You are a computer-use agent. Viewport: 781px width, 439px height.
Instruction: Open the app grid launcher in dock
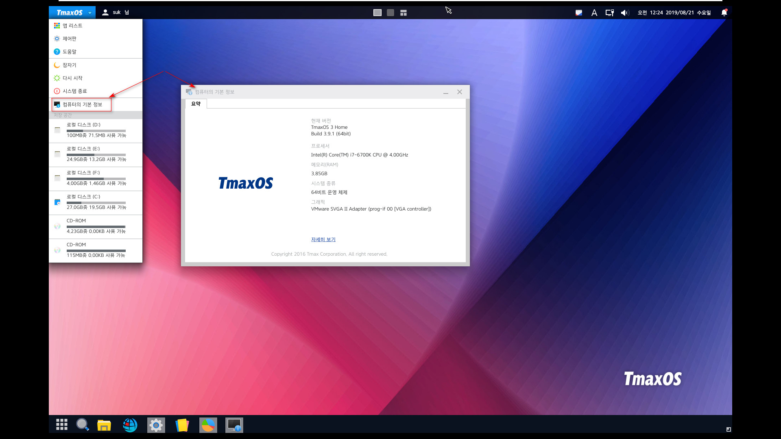coord(62,425)
